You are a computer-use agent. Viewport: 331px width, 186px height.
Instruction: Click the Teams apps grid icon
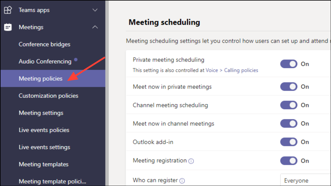point(8,10)
